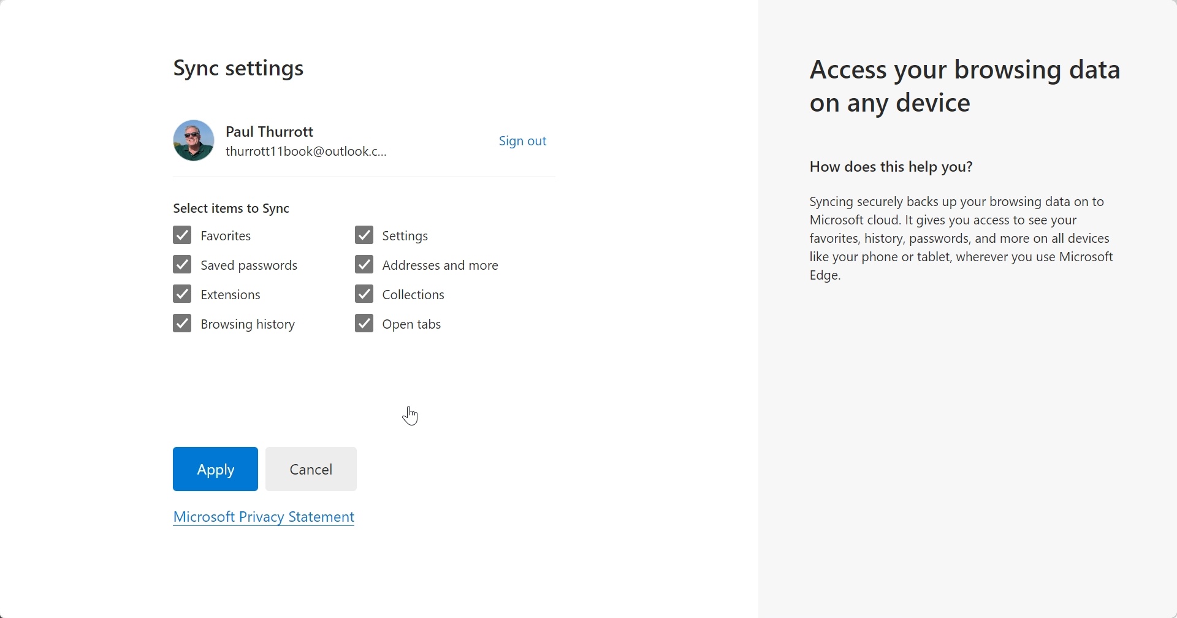1177x618 pixels.
Task: Click the Cancel button
Action: 311,469
